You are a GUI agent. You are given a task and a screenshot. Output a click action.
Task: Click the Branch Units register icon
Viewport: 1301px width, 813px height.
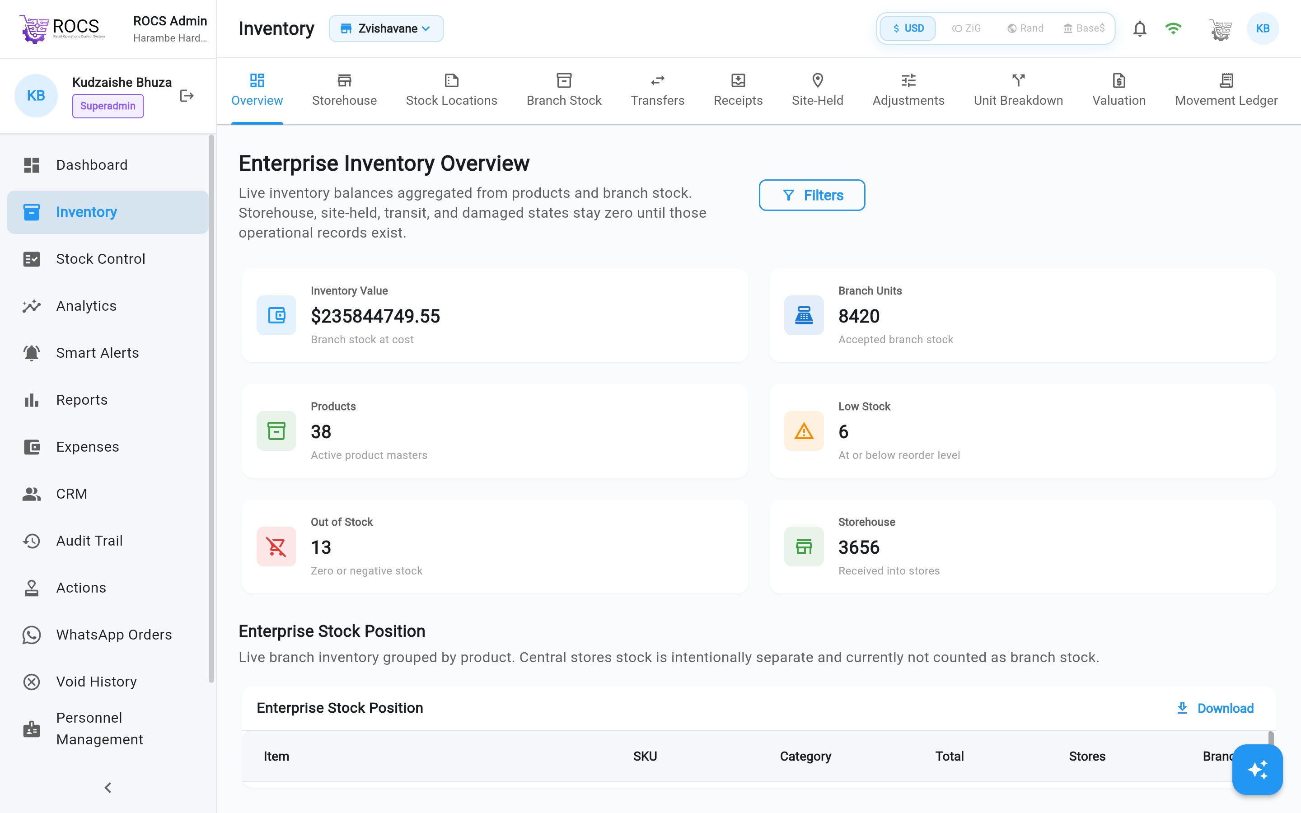[804, 315]
